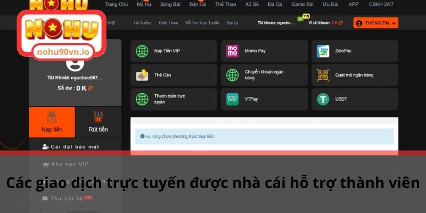The height and width of the screenshot is (213, 426).
Task: Click the vui lòng chọn phương thức nạp tiền notice
Action: pos(264,136)
